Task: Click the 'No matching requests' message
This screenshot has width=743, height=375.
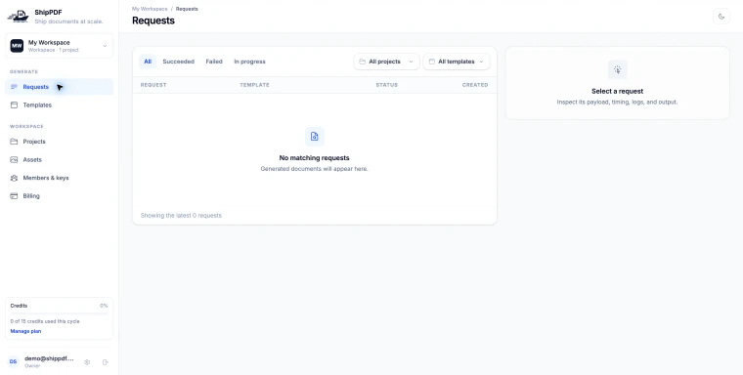Action: [x=314, y=158]
